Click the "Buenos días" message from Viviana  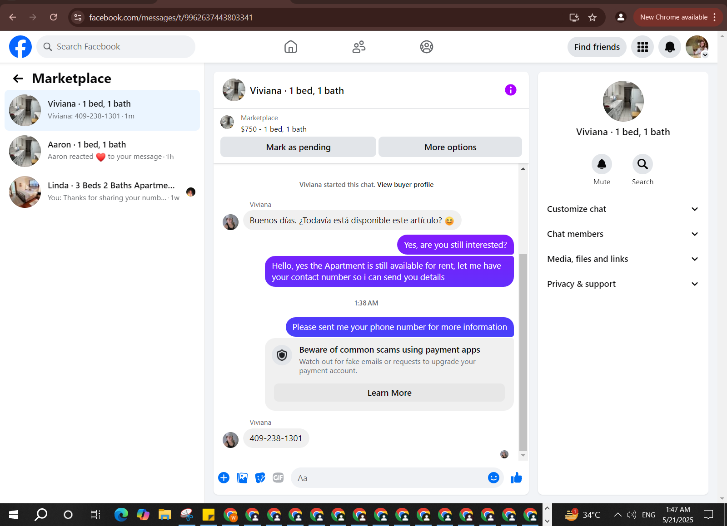point(352,221)
